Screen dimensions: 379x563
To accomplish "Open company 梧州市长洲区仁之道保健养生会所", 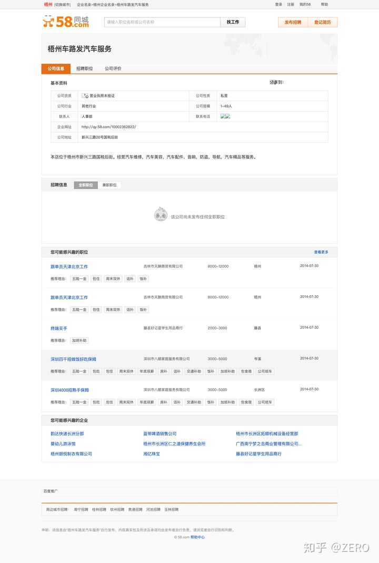I will coord(174,444).
